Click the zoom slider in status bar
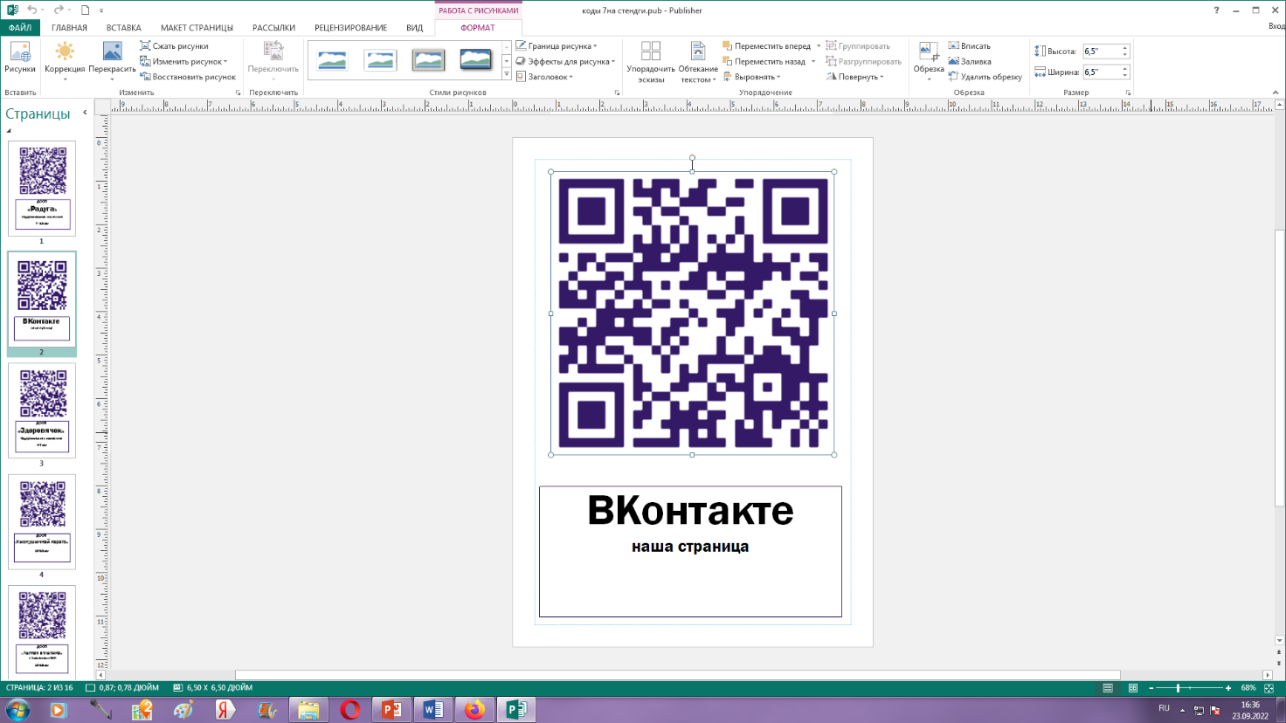Image resolution: width=1286 pixels, height=723 pixels. (1178, 688)
